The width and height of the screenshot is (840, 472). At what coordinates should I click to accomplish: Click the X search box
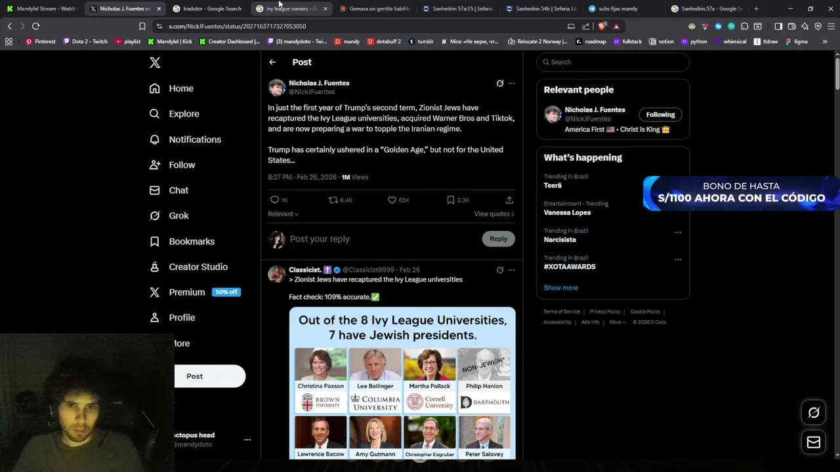point(613,62)
